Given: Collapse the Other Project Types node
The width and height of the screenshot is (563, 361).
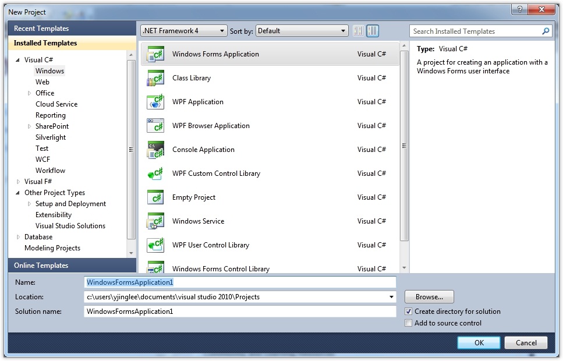Looking at the screenshot, I should (17, 193).
